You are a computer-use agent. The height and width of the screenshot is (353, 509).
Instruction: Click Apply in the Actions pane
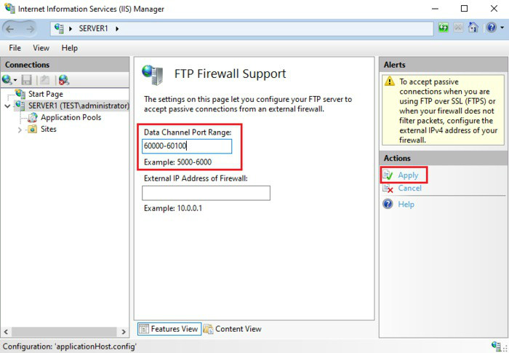click(408, 175)
